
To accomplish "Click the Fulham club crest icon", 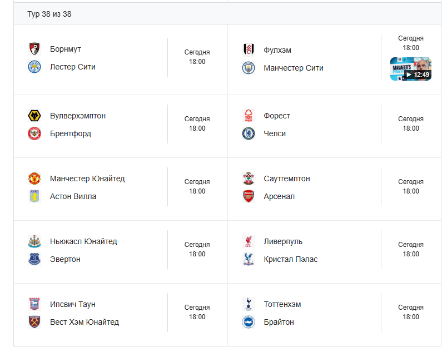I will [x=248, y=50].
